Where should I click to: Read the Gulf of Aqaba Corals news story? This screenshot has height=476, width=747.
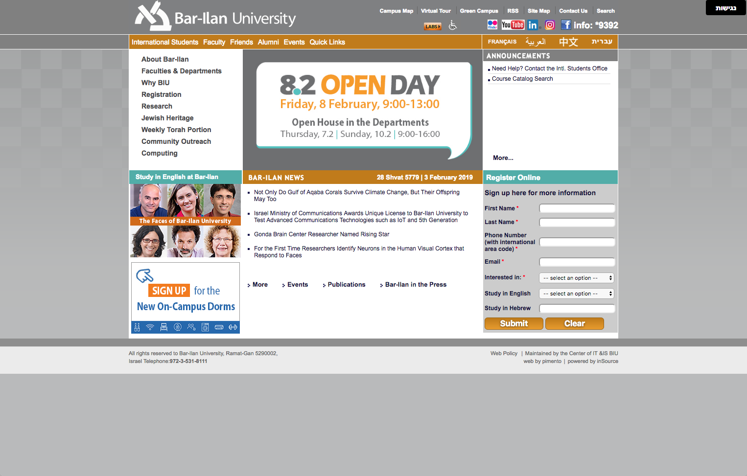[x=357, y=196]
